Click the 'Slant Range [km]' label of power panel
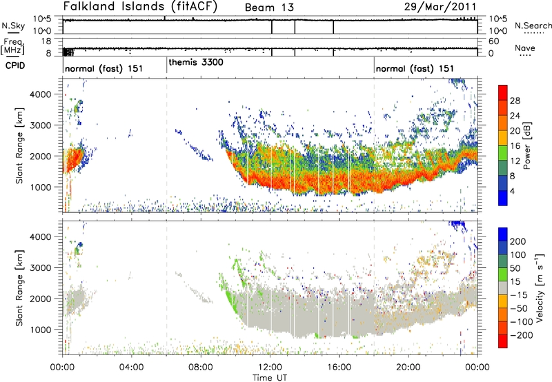This screenshot has width=552, height=382. [x=19, y=145]
